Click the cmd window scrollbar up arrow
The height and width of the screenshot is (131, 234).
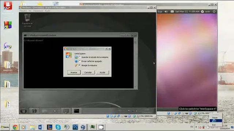(135, 39)
